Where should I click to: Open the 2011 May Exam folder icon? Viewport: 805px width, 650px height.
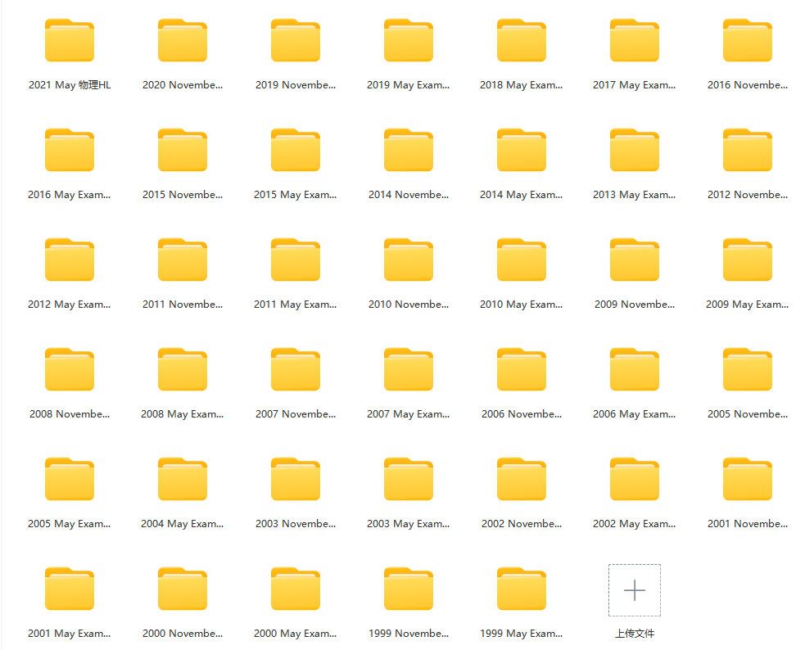[x=295, y=260]
